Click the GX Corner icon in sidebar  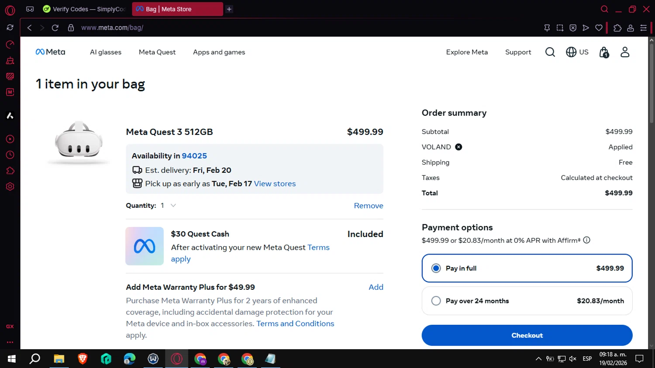pyautogui.click(x=10, y=327)
